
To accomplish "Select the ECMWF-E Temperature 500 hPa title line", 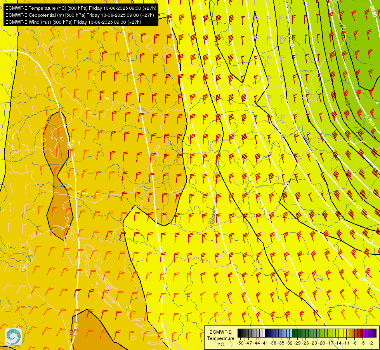I will 81,8.
